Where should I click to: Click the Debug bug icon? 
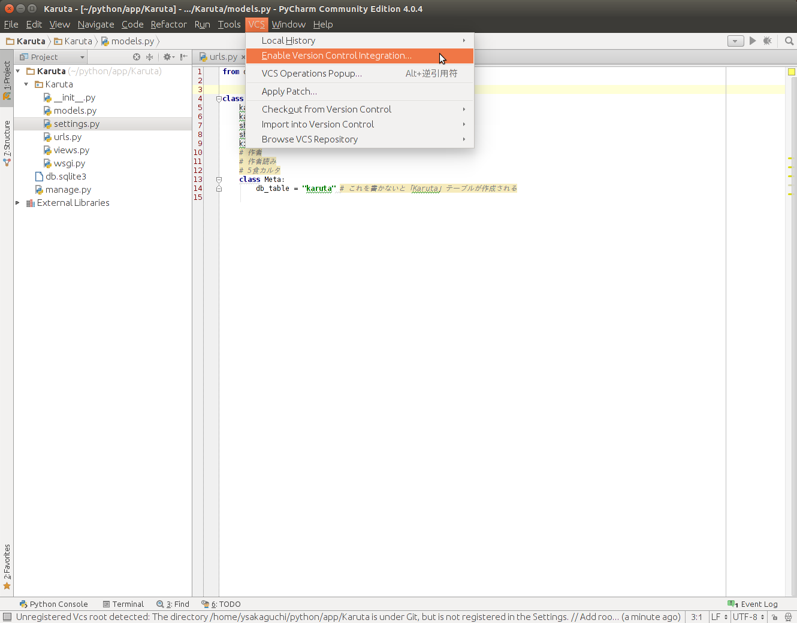[x=768, y=41]
